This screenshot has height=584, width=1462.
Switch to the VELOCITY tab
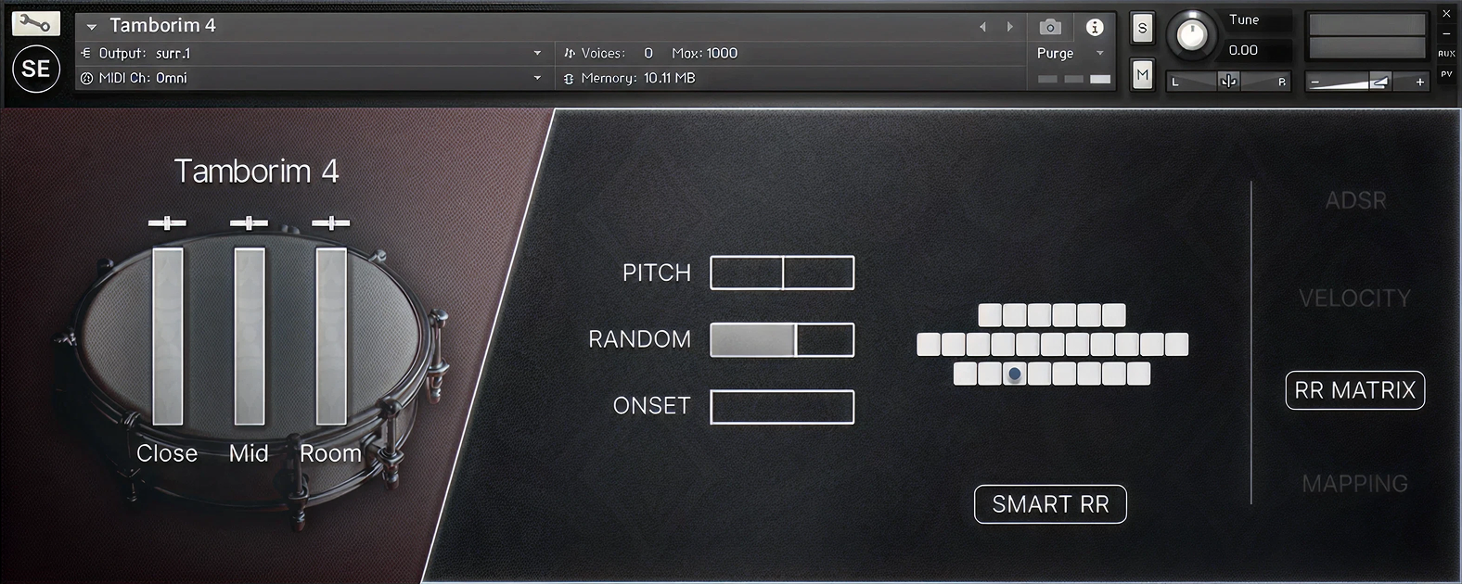pos(1354,298)
